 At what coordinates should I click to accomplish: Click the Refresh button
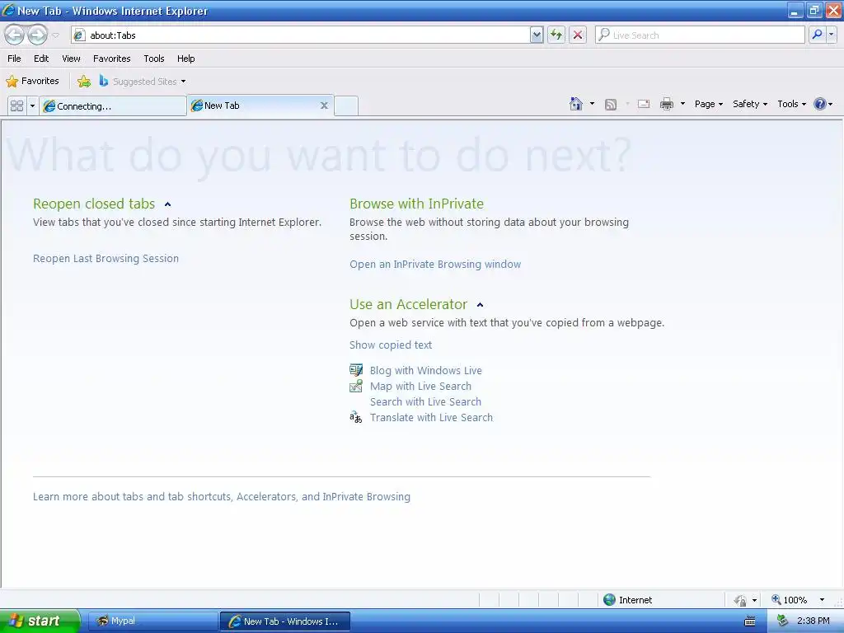556,35
